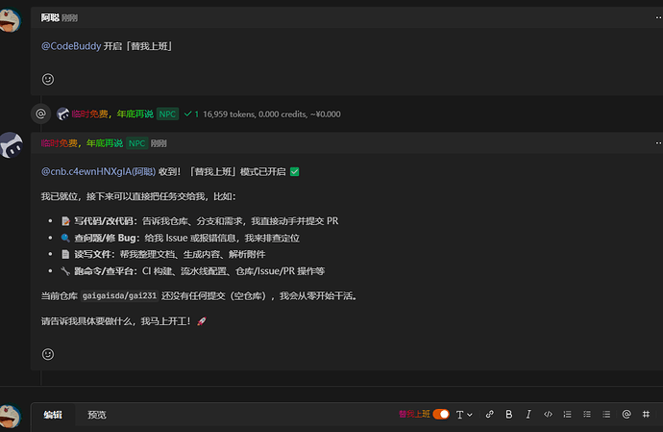The image size is (663, 432).
Task: Click the @ mention event icon in the timeline
Action: point(40,114)
